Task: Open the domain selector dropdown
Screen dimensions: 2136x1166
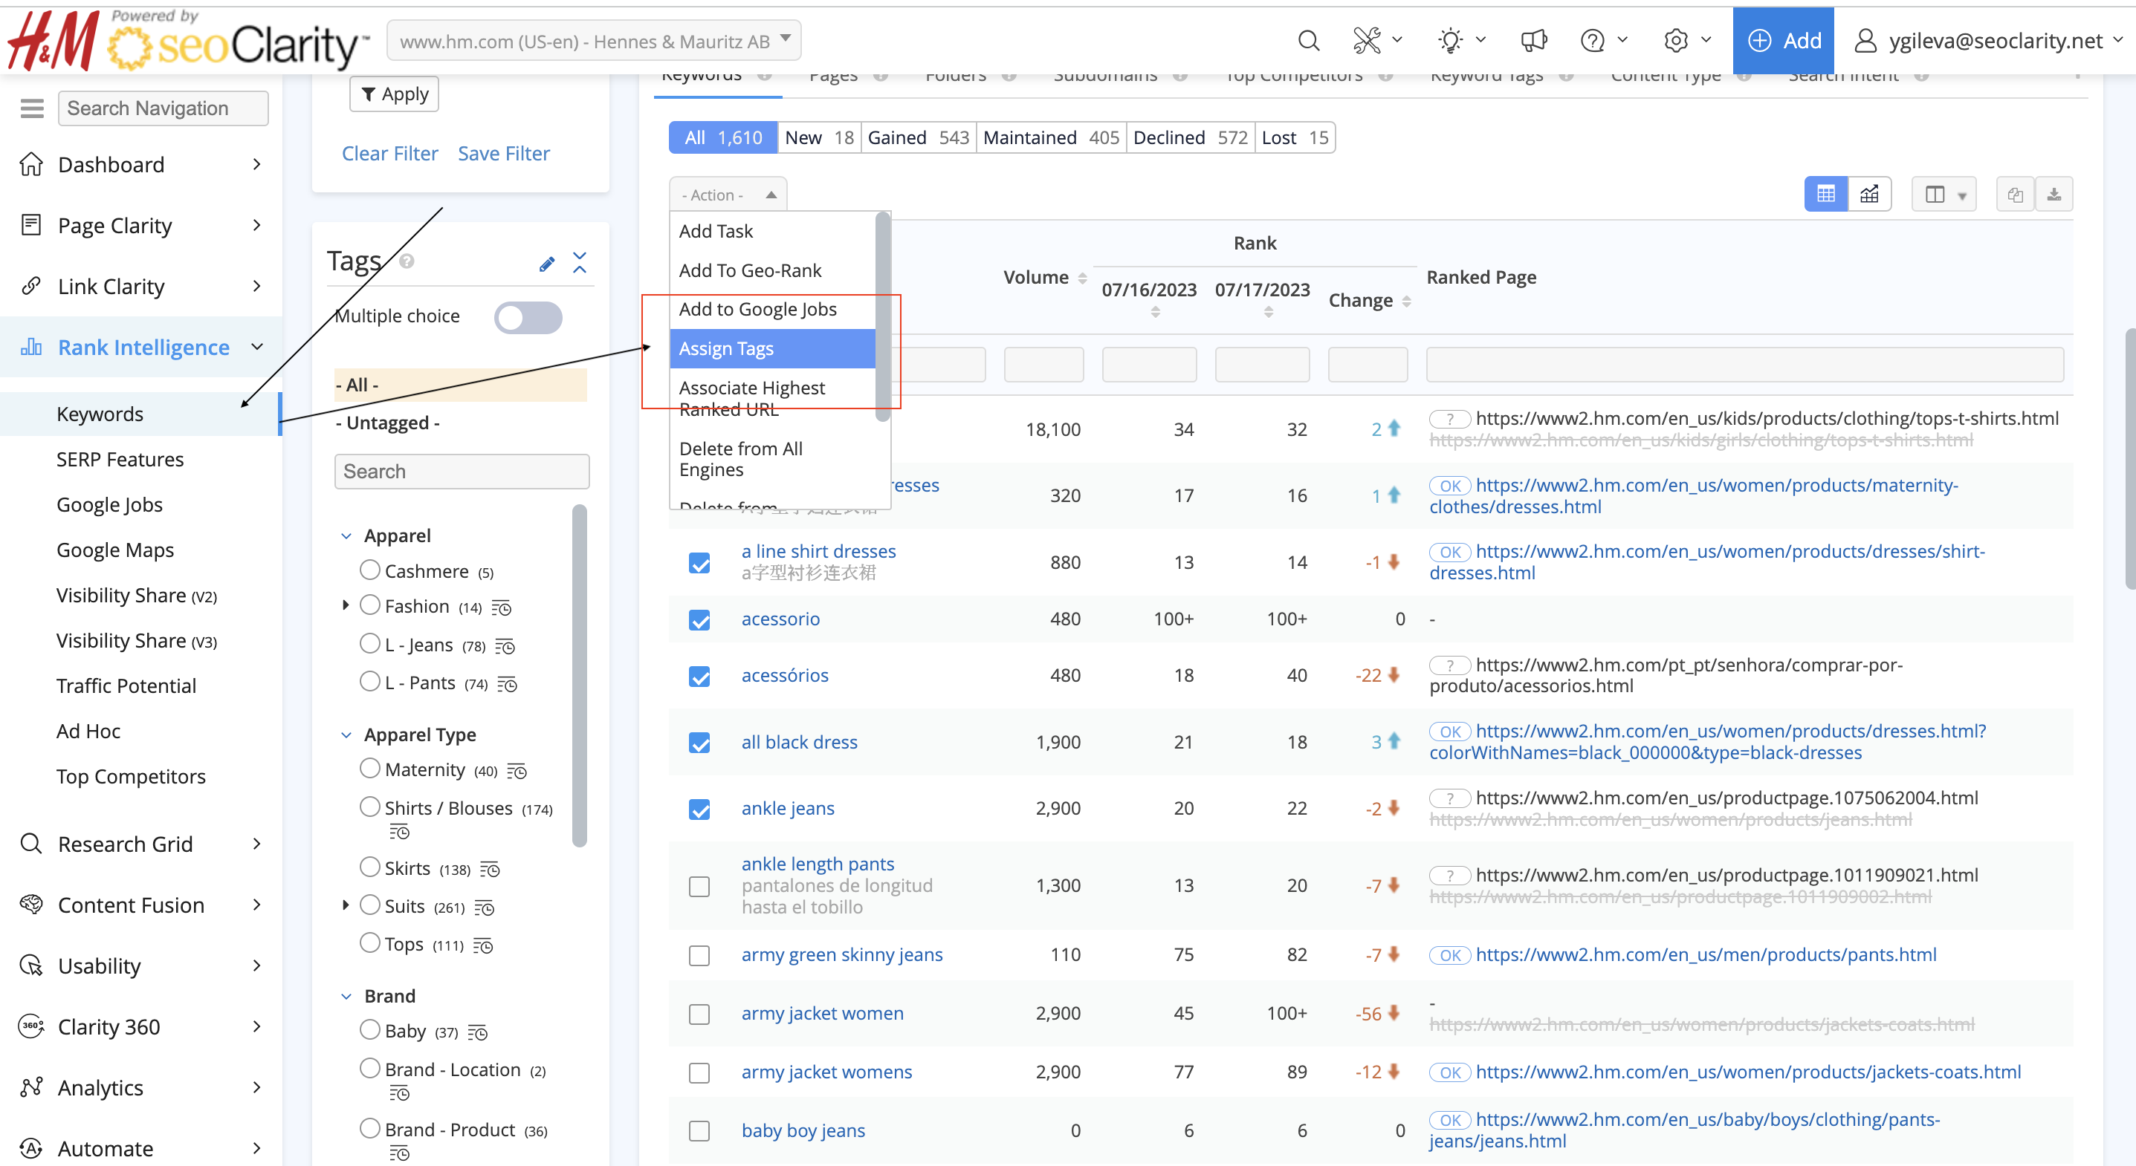Action: (594, 41)
